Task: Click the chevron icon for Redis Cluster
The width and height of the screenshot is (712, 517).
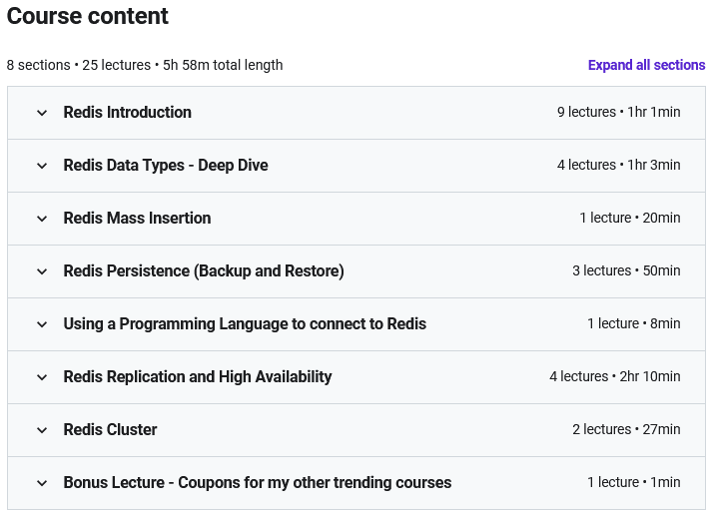Action: (42, 430)
